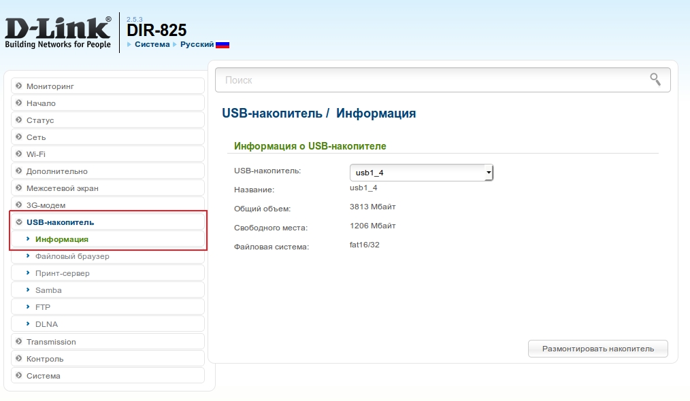Go to the DLNA submenu item
The image size is (690, 401).
[46, 324]
